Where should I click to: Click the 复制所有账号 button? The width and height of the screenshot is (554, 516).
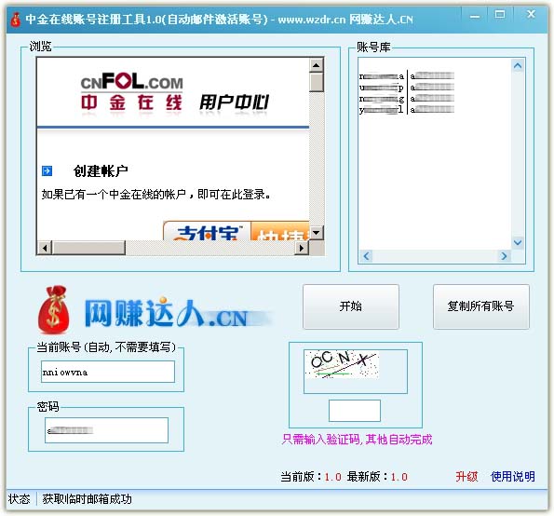click(480, 306)
